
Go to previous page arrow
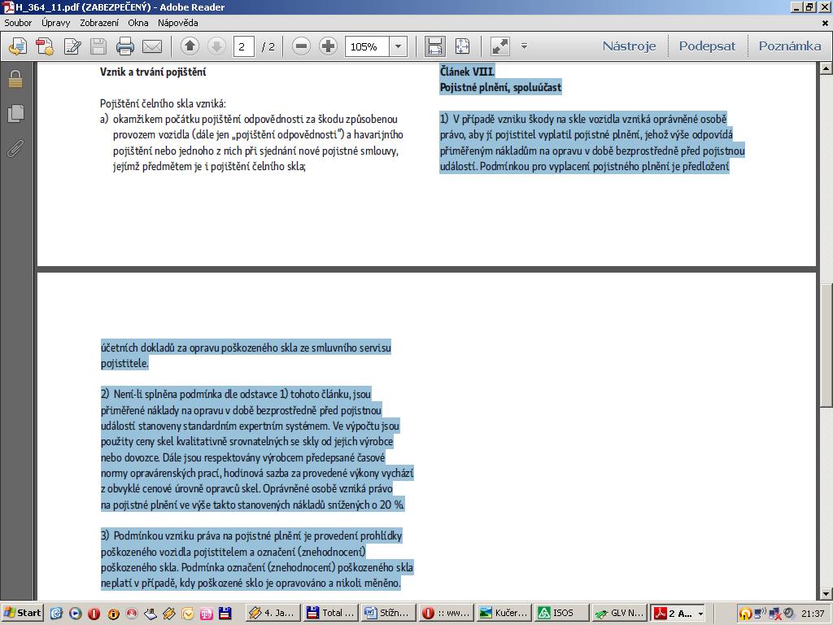click(190, 46)
